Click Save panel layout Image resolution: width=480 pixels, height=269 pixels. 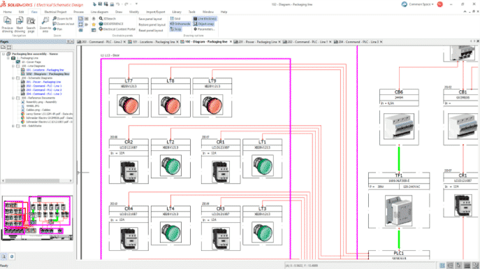150,19
